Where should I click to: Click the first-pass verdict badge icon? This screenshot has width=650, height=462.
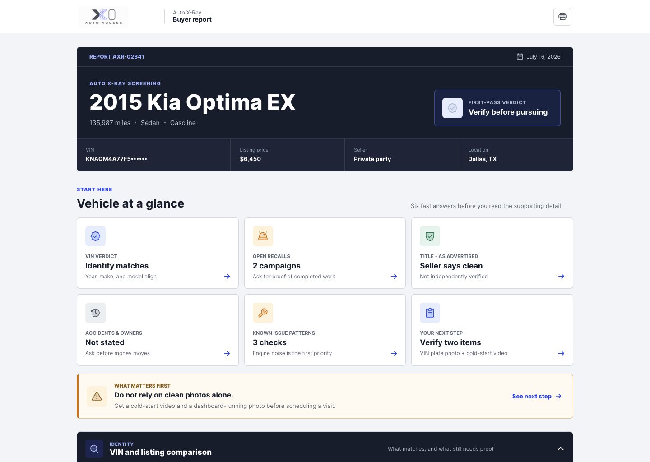click(x=452, y=108)
